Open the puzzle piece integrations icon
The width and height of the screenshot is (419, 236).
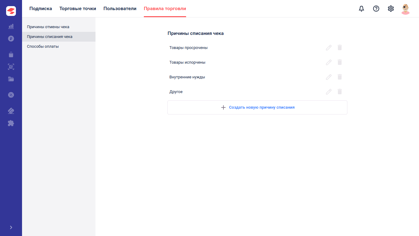click(x=11, y=123)
